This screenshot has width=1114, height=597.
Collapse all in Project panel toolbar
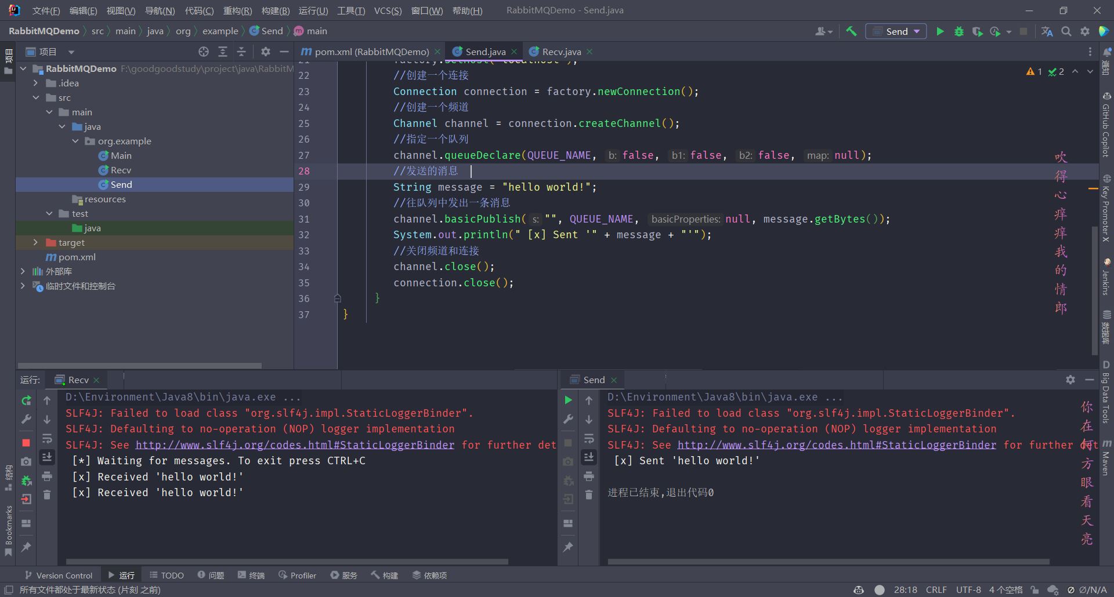pos(241,52)
